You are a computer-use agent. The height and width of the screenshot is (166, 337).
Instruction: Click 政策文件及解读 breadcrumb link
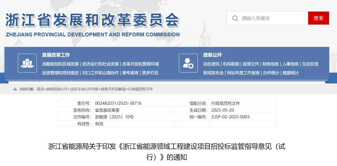(113, 89)
